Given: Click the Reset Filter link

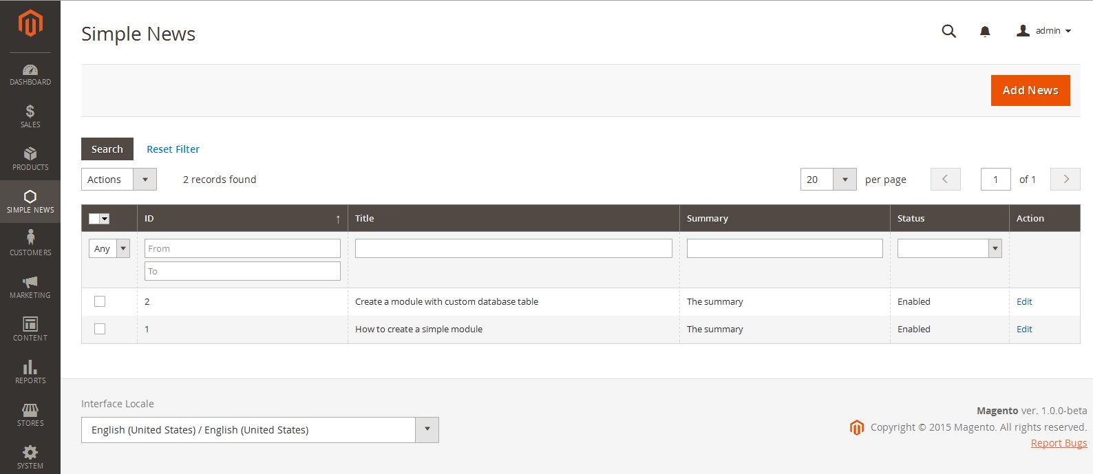Looking at the screenshot, I should pos(173,149).
